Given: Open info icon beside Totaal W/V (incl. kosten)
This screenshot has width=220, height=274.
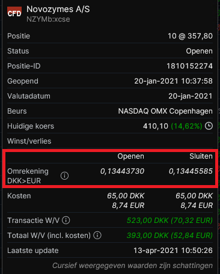Looking at the screenshot, I should [97, 235].
